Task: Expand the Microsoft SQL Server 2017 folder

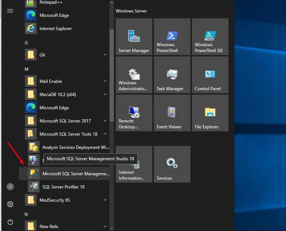Action: tap(66, 121)
